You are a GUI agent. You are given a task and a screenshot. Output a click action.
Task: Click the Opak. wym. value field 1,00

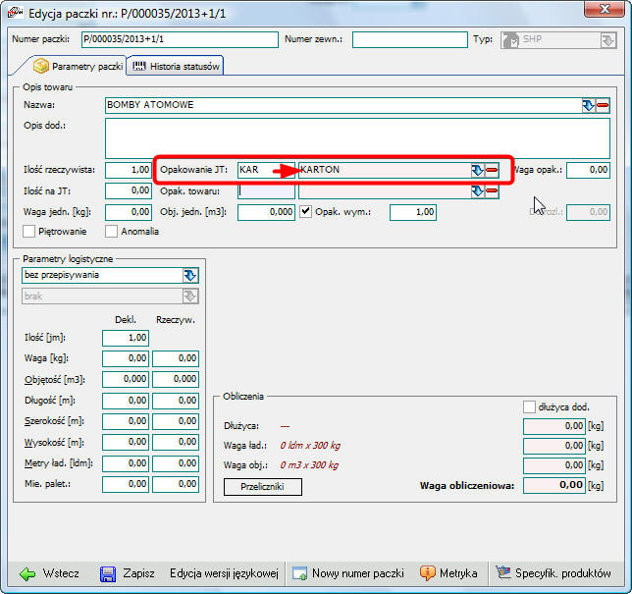pos(413,212)
